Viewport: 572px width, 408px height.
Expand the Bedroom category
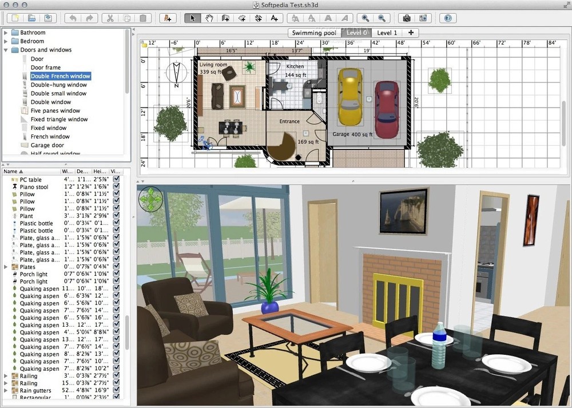(x=7, y=41)
